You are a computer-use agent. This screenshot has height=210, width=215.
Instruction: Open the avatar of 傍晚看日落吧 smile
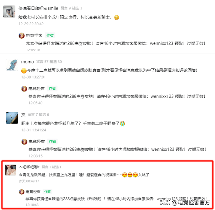coord(9,12)
